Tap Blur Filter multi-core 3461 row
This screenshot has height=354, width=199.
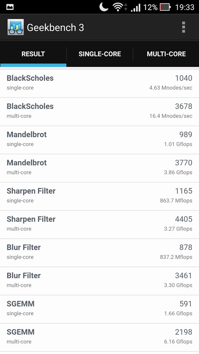99,281
